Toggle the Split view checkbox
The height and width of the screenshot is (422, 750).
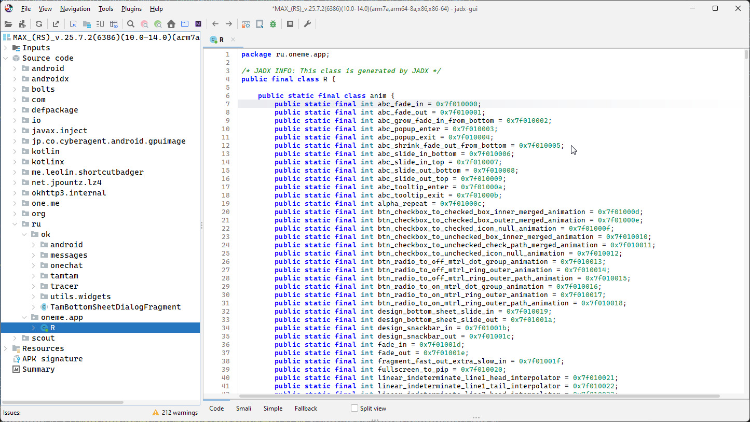[x=354, y=409]
